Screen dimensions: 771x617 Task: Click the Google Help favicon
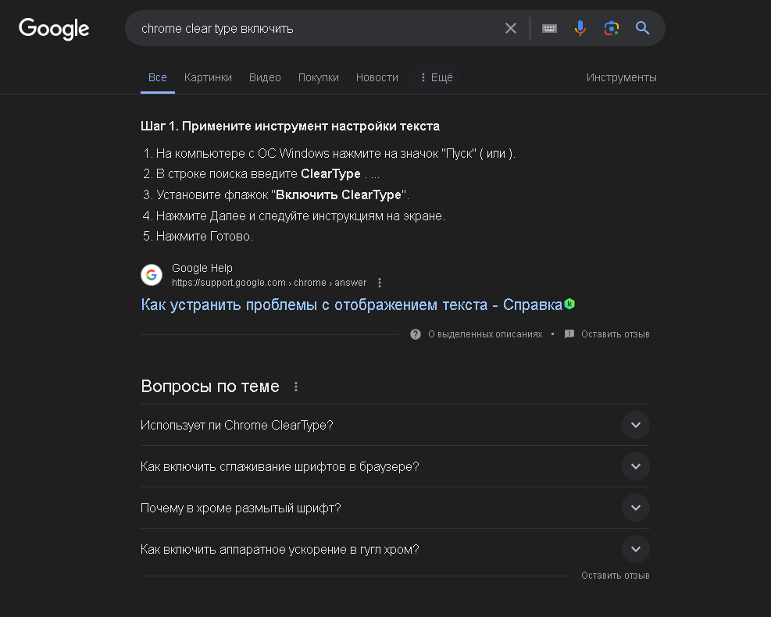click(x=151, y=275)
